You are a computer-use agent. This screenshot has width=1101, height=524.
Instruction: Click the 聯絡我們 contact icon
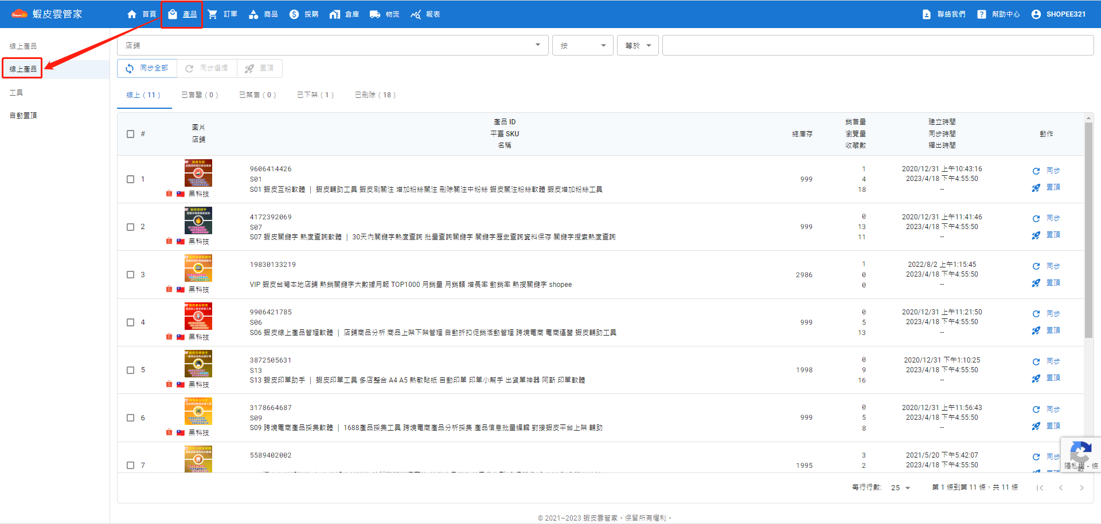pos(927,14)
